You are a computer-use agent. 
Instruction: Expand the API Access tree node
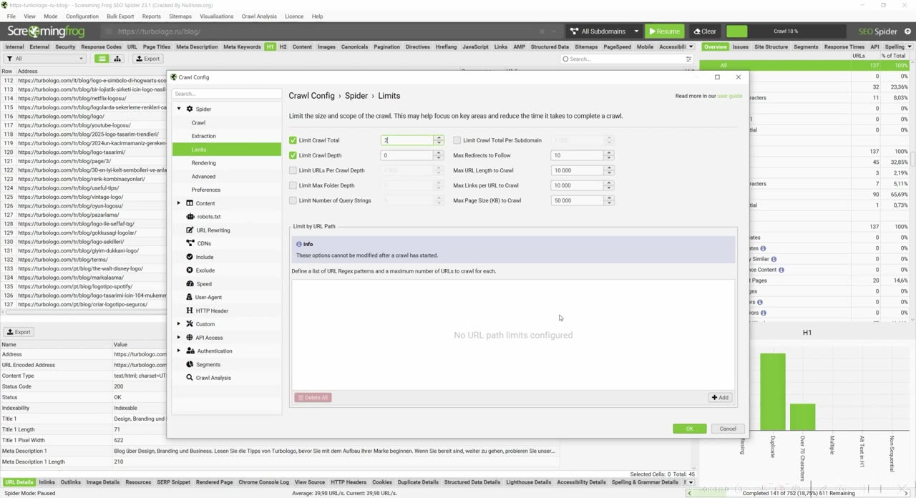click(x=179, y=338)
